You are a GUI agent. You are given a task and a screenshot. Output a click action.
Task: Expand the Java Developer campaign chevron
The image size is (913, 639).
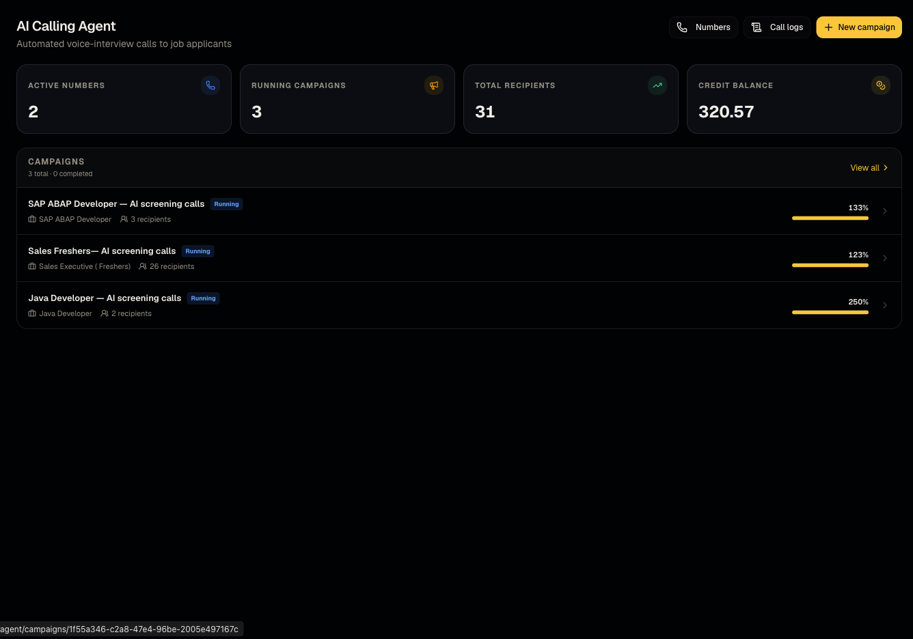coord(885,305)
